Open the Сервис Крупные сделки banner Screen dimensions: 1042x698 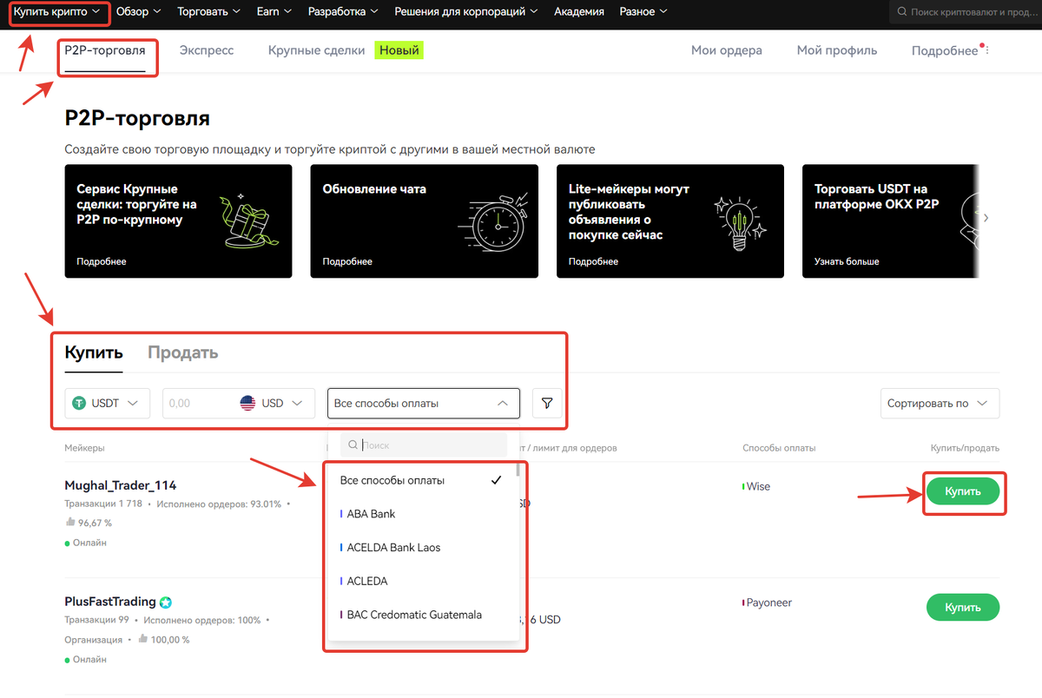tap(178, 221)
